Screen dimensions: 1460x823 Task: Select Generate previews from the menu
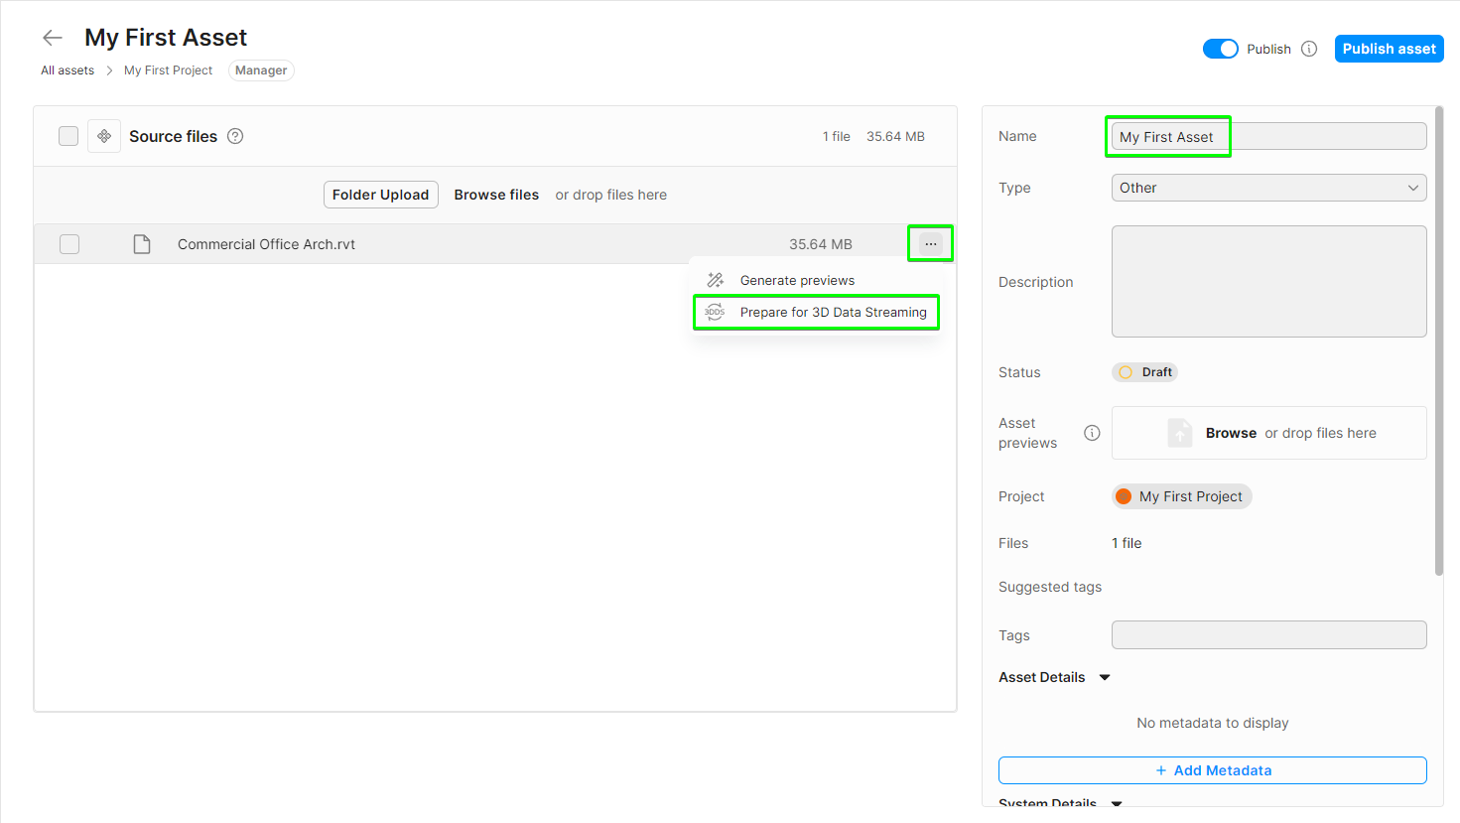coord(797,280)
